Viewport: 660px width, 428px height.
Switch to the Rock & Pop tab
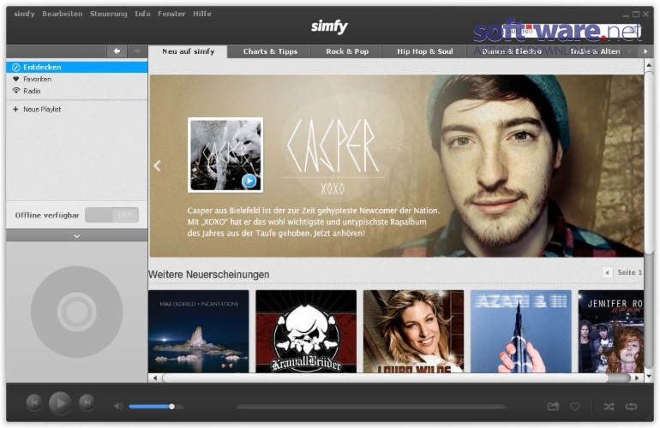click(347, 51)
